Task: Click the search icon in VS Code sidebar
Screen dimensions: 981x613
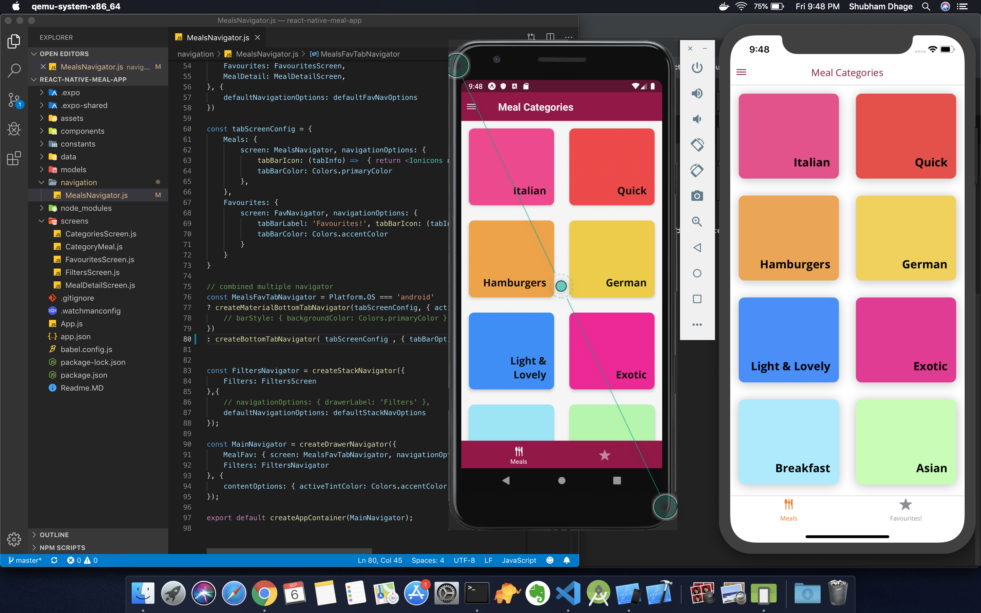Action: [14, 69]
